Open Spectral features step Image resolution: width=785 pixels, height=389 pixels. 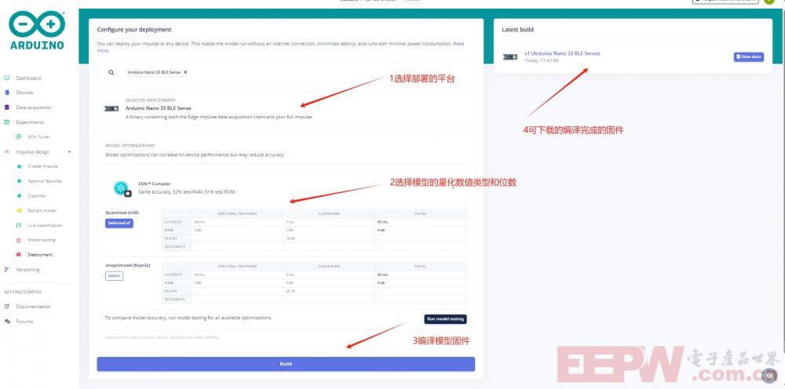pyautogui.click(x=45, y=181)
